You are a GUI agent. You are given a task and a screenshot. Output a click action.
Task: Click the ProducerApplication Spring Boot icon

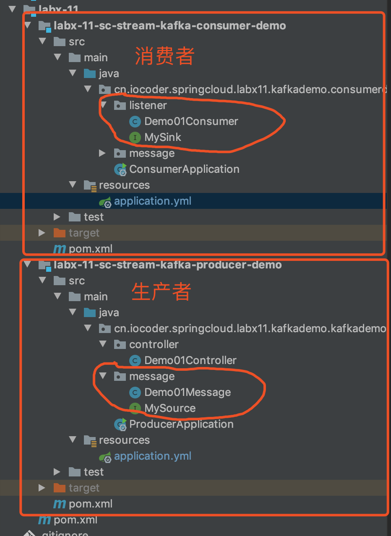pos(120,424)
